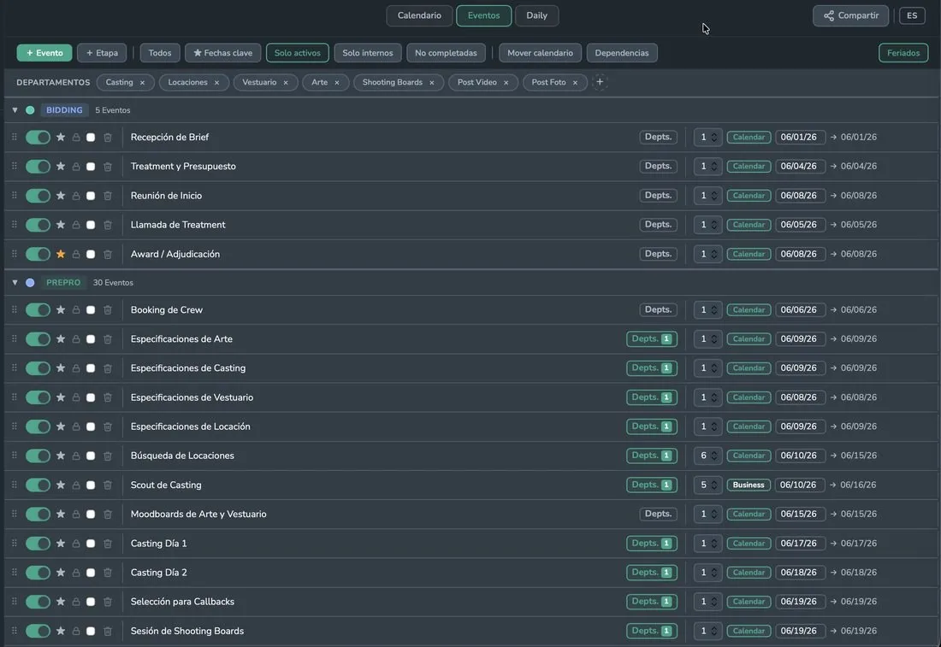
Task: Click the drag handle of Reunión de Inicio row
Action: pos(15,196)
